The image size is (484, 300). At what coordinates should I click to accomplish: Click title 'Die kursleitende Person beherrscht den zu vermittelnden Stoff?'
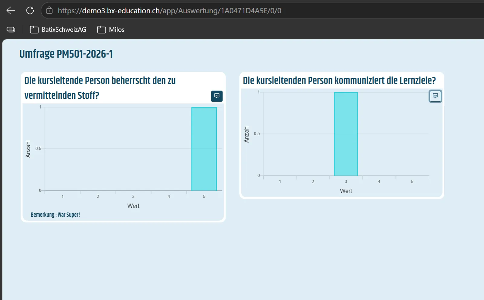coord(100,88)
